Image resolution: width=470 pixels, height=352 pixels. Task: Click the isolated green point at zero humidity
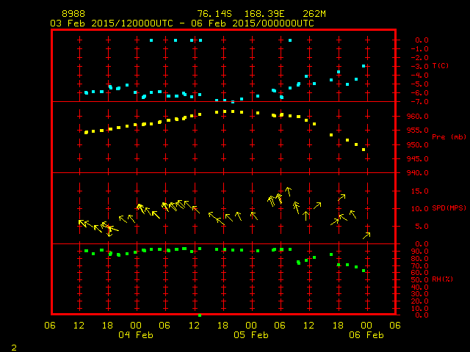tap(200, 315)
